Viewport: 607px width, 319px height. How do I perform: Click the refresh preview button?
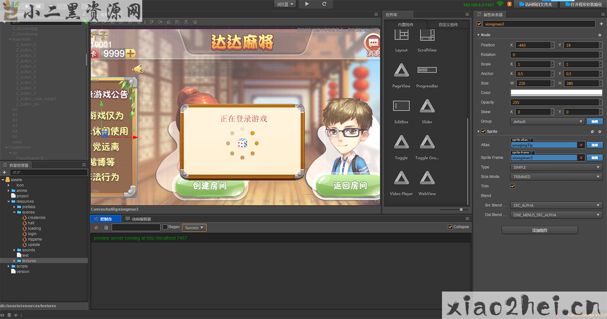324,4
